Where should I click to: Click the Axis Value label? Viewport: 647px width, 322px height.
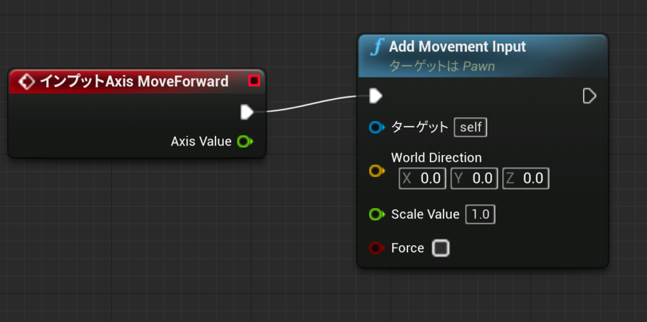[x=202, y=142]
